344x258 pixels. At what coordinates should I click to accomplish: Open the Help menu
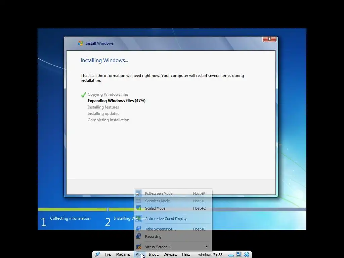point(186,255)
